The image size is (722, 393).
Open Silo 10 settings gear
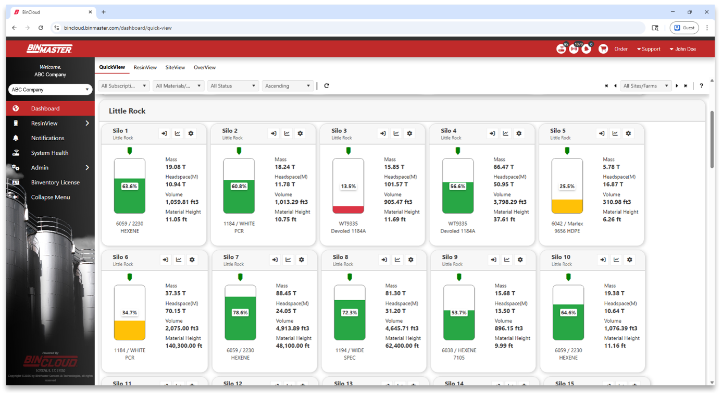[630, 260]
